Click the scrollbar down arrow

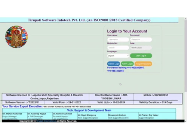click(x=186, y=121)
